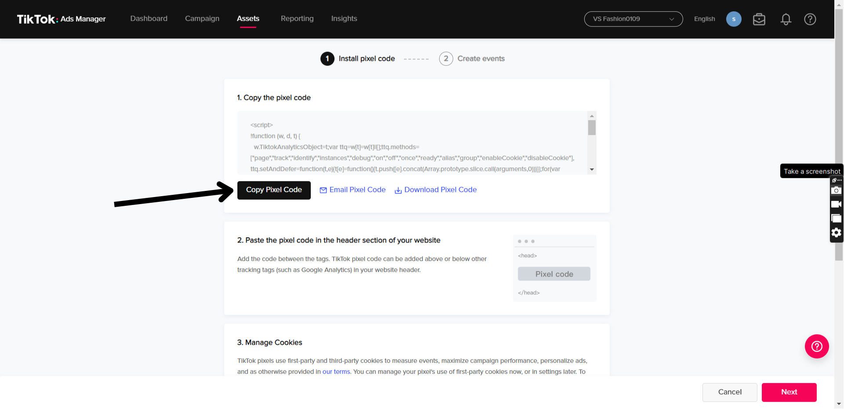The height and width of the screenshot is (409, 844).
Task: Click the Download Pixel Code link
Action: pyautogui.click(x=436, y=190)
